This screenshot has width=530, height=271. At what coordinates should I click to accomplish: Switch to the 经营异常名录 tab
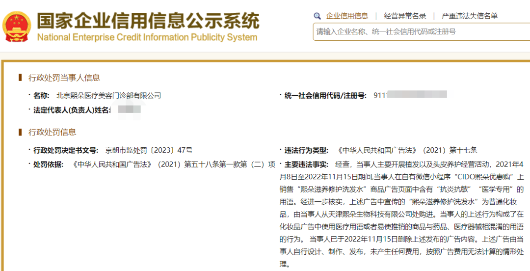(405, 16)
